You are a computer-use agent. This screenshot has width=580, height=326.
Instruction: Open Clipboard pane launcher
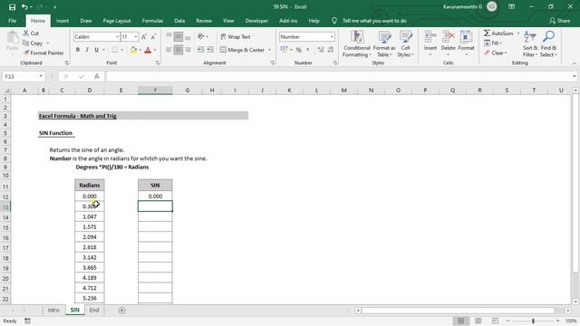click(x=66, y=63)
